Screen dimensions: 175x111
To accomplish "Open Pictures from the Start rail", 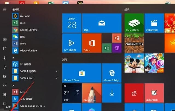I will coord(5,76).
